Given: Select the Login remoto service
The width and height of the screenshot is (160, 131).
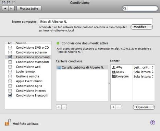Looking at the screenshot, I should (25, 72).
